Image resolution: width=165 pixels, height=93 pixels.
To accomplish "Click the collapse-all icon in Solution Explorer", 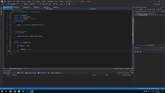I will pos(152,9).
